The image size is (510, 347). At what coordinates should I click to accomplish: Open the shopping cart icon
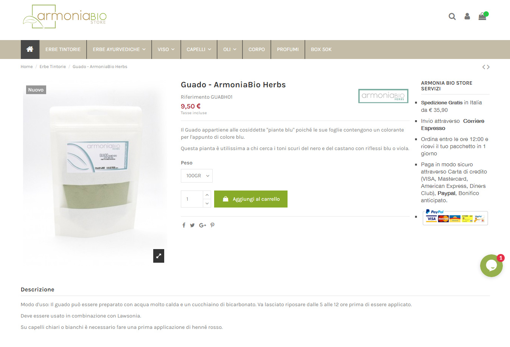tap(482, 16)
